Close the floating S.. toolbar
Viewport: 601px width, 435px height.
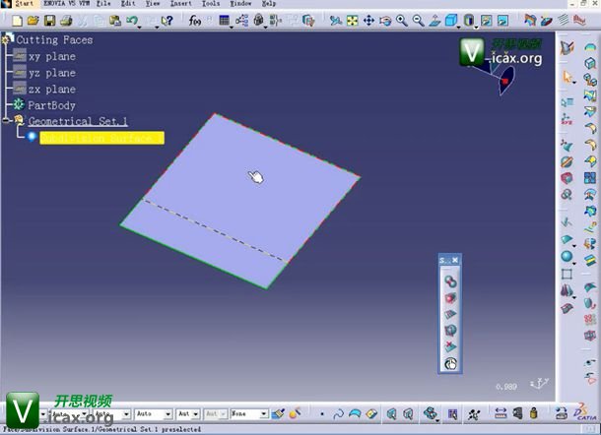coord(455,260)
